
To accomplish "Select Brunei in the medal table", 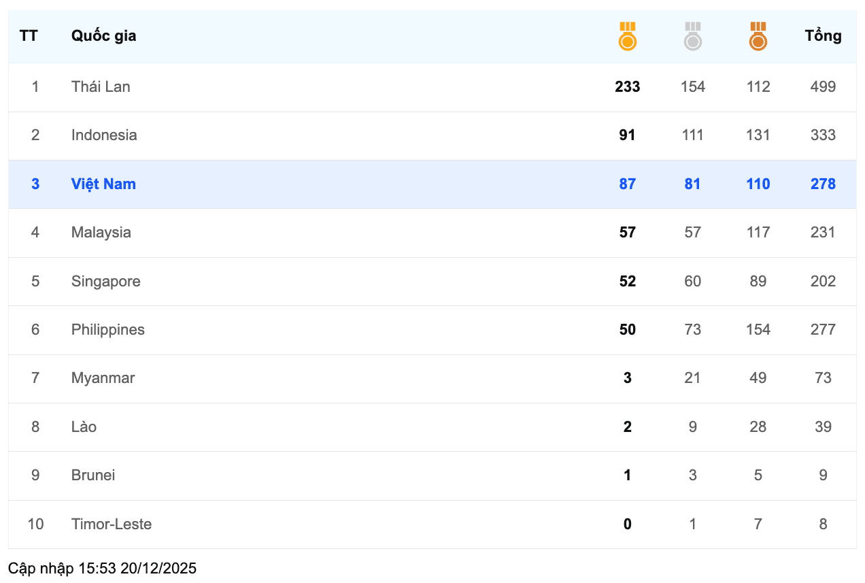I will [x=93, y=476].
